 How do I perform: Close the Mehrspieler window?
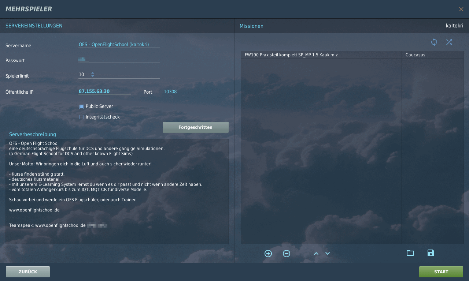(461, 9)
